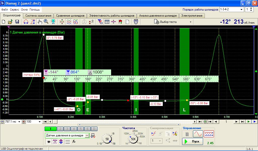Add a flag marker with red flag icon
Screen dimensions: 258x151
[x=120, y=22]
